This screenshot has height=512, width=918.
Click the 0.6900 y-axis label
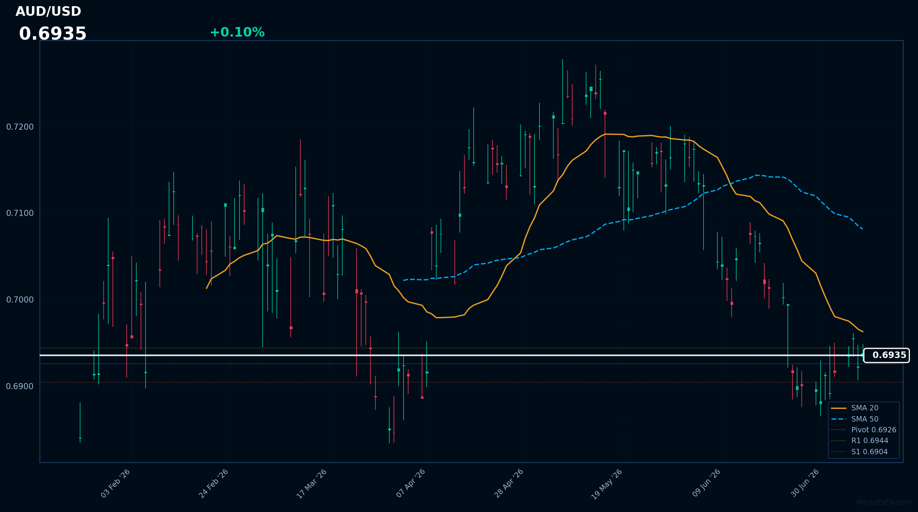click(20, 387)
